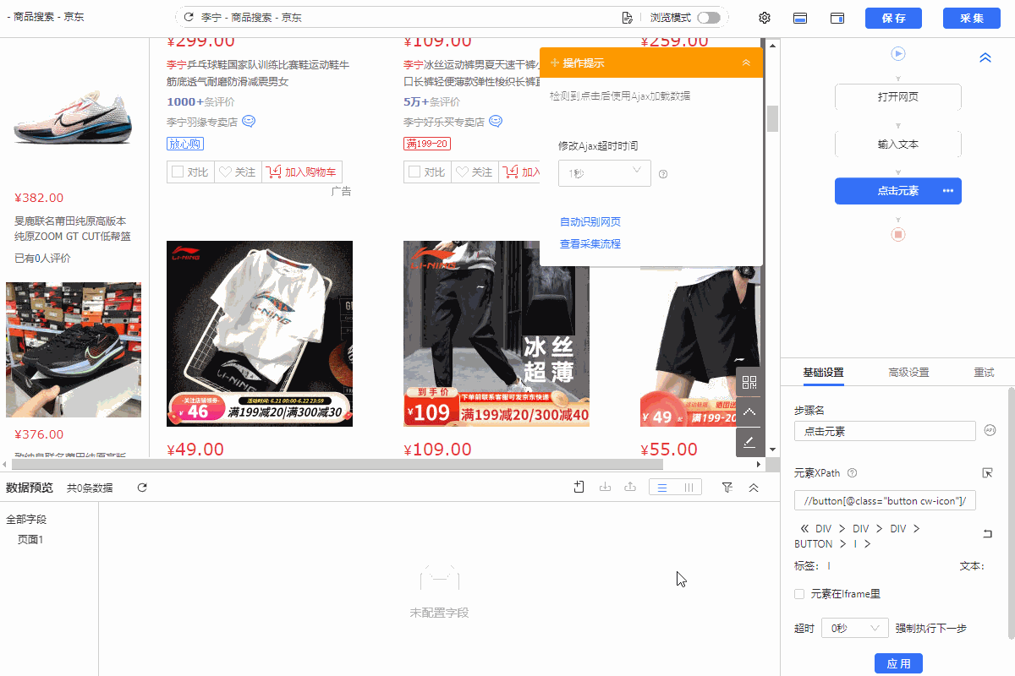This screenshot has width=1015, height=676.
Task: Collapse the workflow panel with the blue double chevron
Action: pyautogui.click(x=985, y=57)
